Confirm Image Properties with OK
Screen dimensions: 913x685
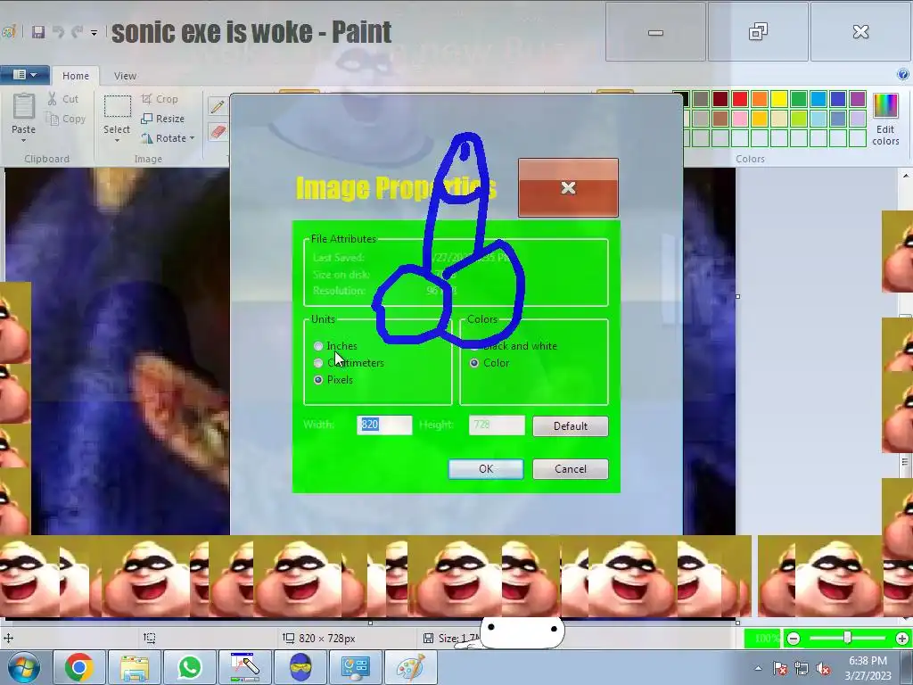tap(486, 469)
